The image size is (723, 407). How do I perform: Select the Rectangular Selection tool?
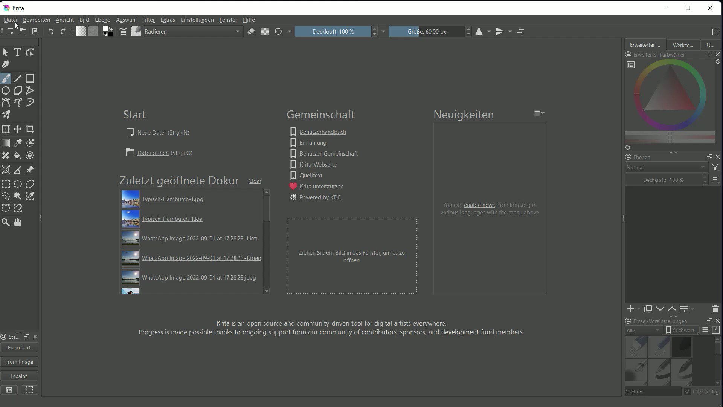coord(6,184)
